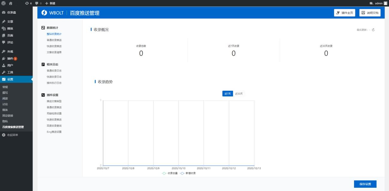Open 常规 settings submenu

point(5,87)
